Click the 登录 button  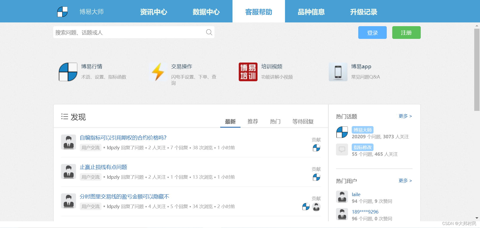click(x=372, y=33)
